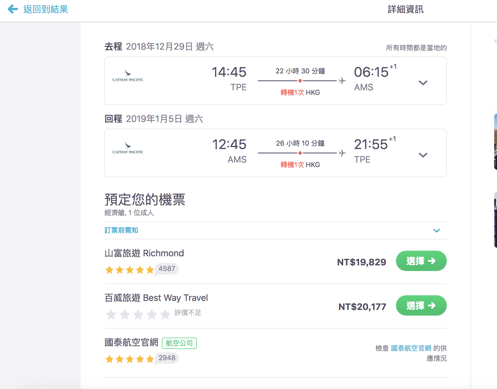Screen dimensions: 497x389
Task: Select 百威旅遊 Best Way Travel NT$20,177 offer
Action: click(421, 305)
